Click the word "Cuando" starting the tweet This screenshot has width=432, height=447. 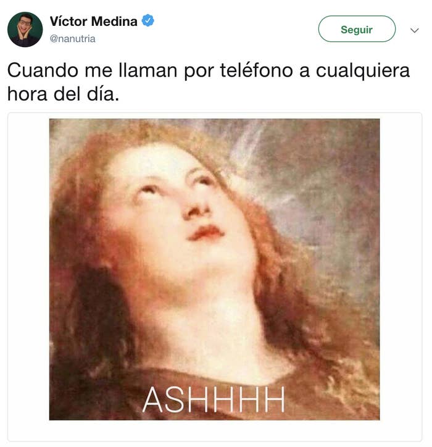point(43,70)
